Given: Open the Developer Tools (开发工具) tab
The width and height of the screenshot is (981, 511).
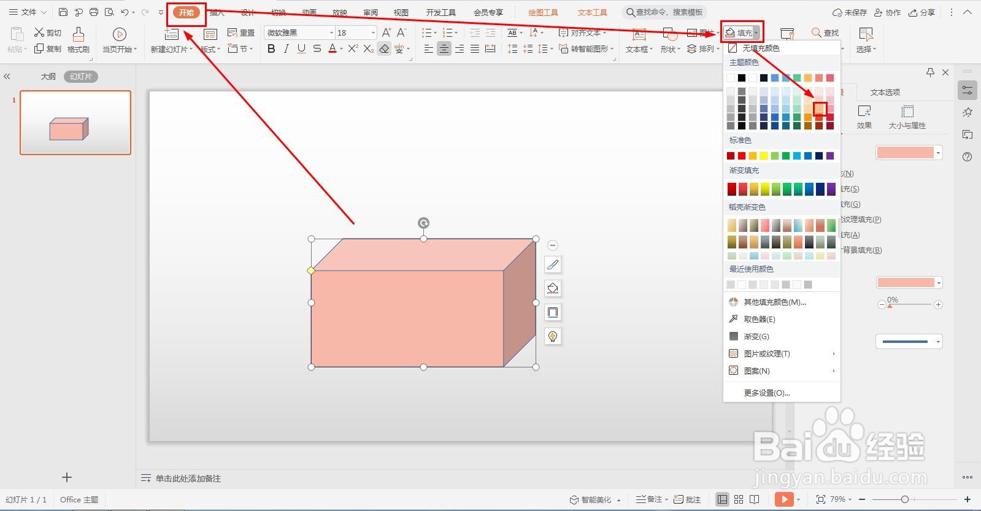Looking at the screenshot, I should click(441, 12).
